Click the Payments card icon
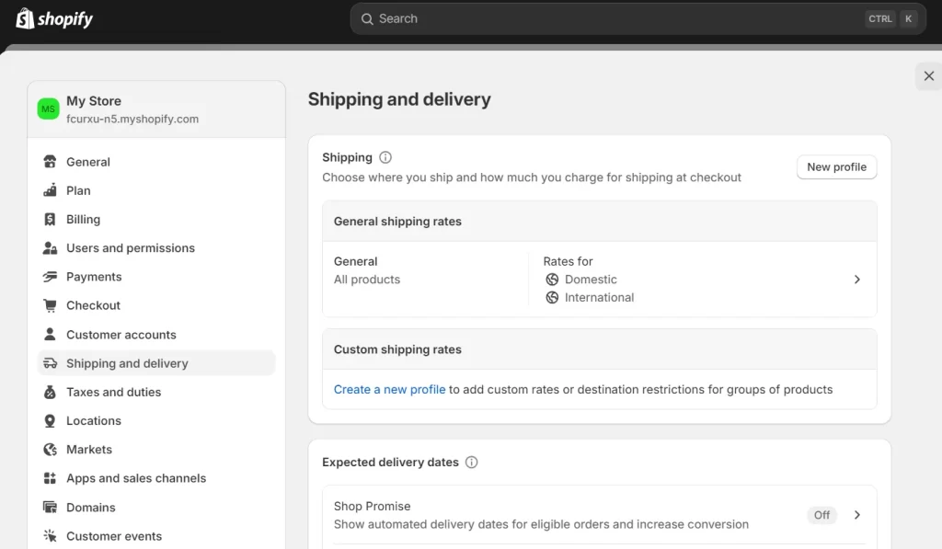 50,277
